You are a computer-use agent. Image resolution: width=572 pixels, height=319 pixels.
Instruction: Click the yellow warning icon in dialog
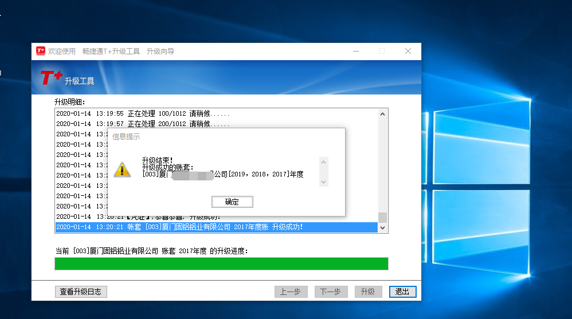pos(122,170)
